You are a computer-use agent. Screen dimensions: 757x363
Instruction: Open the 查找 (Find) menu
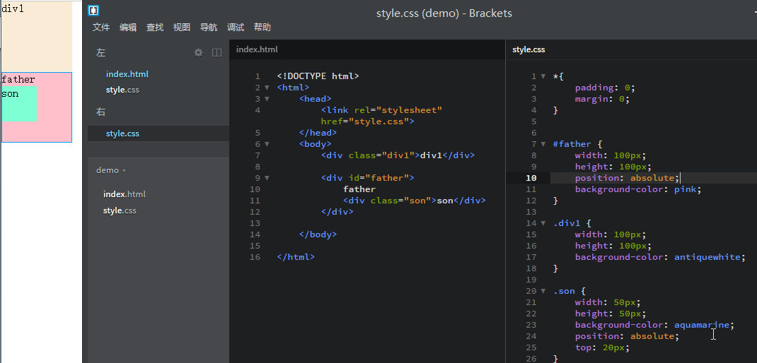tap(155, 28)
